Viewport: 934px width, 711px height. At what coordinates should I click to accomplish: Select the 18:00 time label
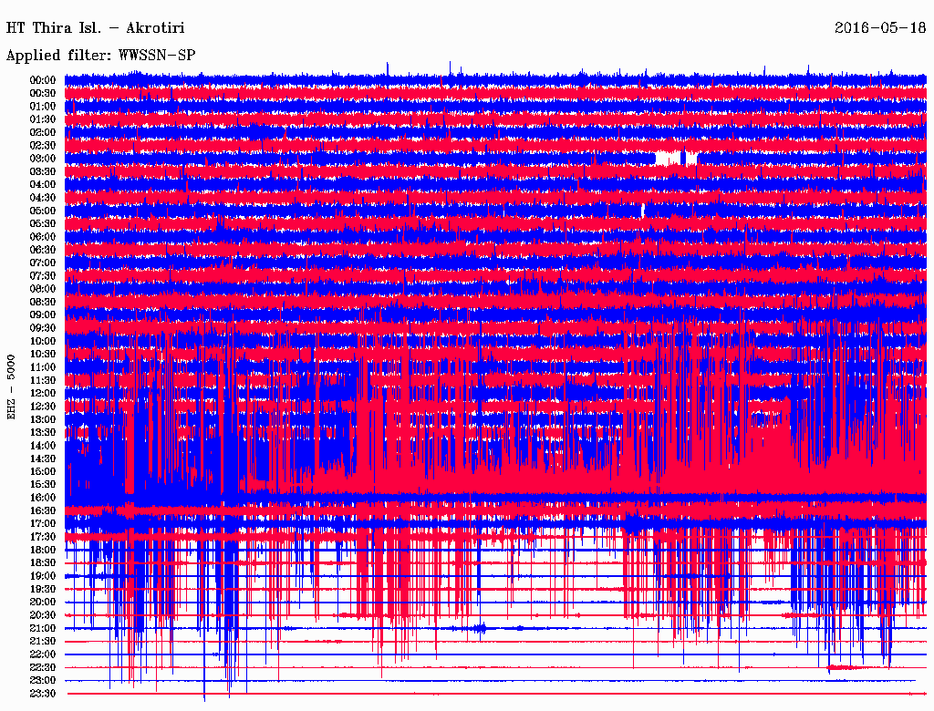tap(42, 551)
